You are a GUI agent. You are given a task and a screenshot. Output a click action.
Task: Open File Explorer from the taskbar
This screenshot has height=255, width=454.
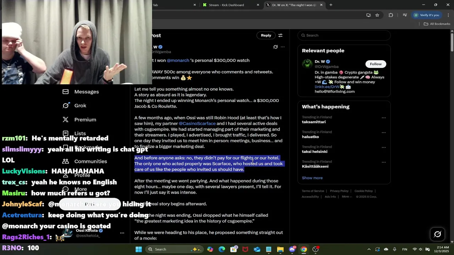point(280,249)
